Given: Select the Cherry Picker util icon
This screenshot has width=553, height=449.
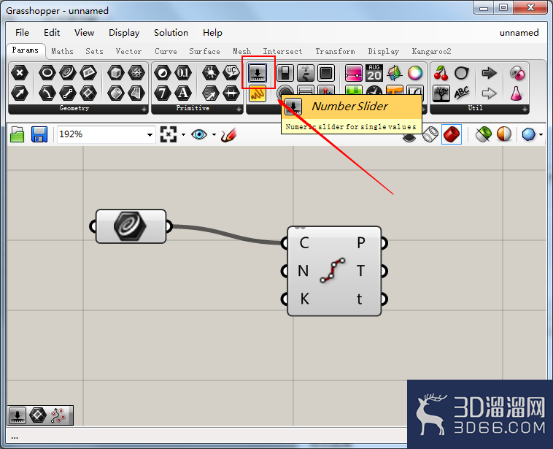Looking at the screenshot, I should click(x=441, y=73).
